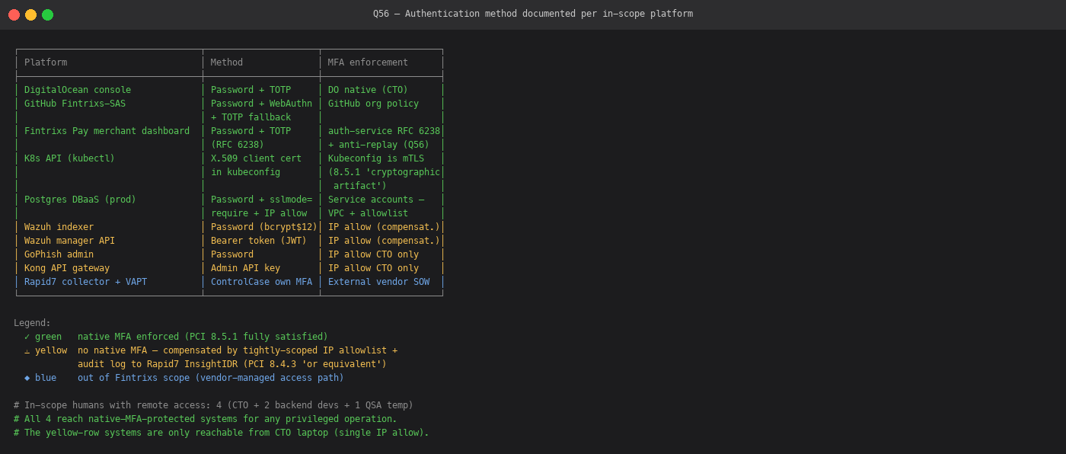Click the 'Method' column header

tap(227, 62)
